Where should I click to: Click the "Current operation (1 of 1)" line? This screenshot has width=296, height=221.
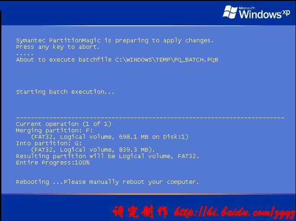point(63,124)
